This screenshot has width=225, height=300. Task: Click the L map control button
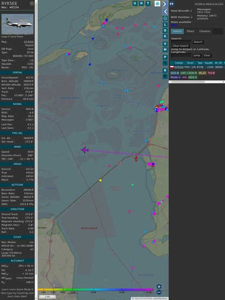click(165, 25)
